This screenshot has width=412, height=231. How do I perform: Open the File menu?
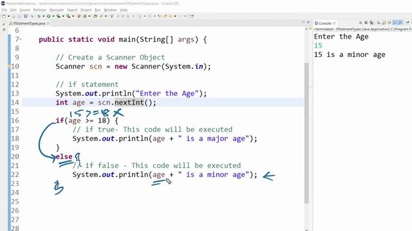(x=5, y=10)
